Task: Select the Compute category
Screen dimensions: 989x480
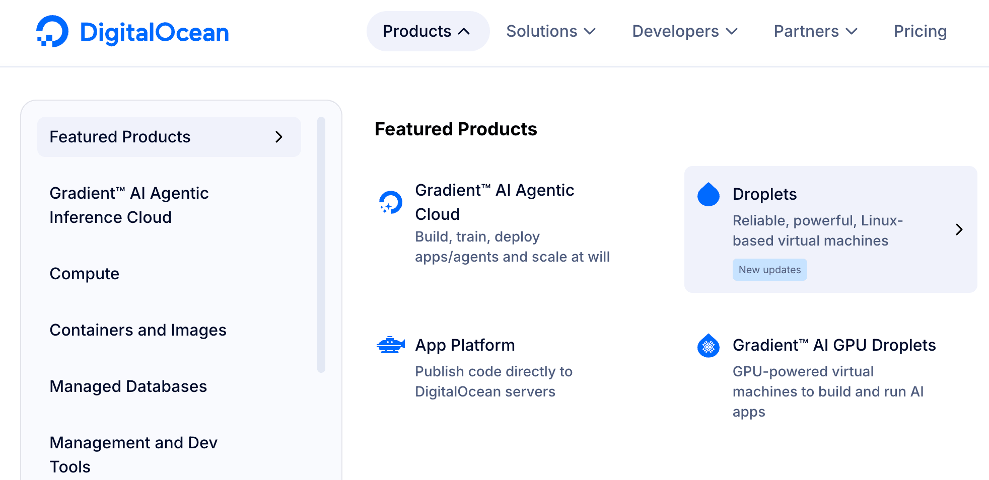Action: coord(85,274)
